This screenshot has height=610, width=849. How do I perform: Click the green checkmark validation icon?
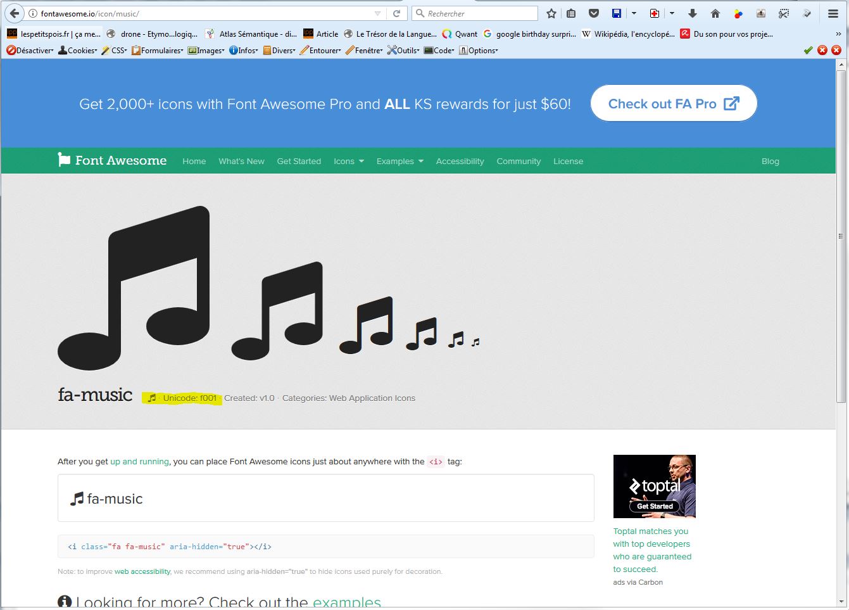coord(808,50)
